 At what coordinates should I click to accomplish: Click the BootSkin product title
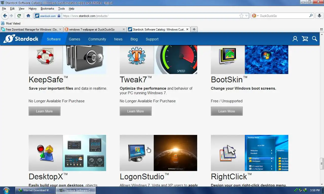(229, 80)
